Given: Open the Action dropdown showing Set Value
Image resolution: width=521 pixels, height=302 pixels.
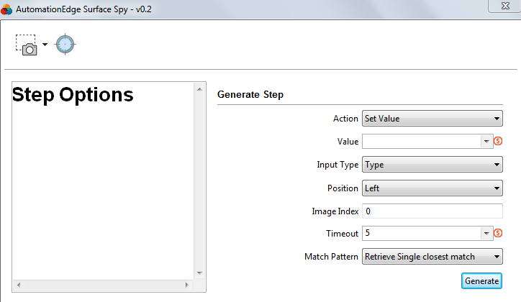Looking at the screenshot, I should click(432, 119).
